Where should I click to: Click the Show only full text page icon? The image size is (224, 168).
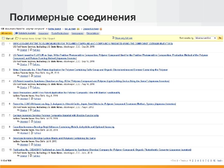click(x=113, y=38)
